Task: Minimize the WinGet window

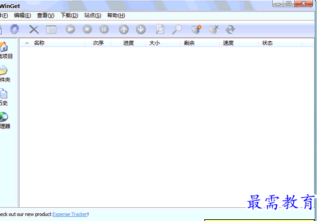Action: (x=278, y=4)
